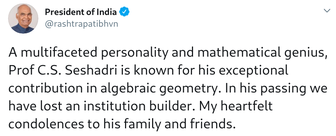
Task: Click the words 'have lost an'
Action: pyautogui.click(x=45, y=106)
